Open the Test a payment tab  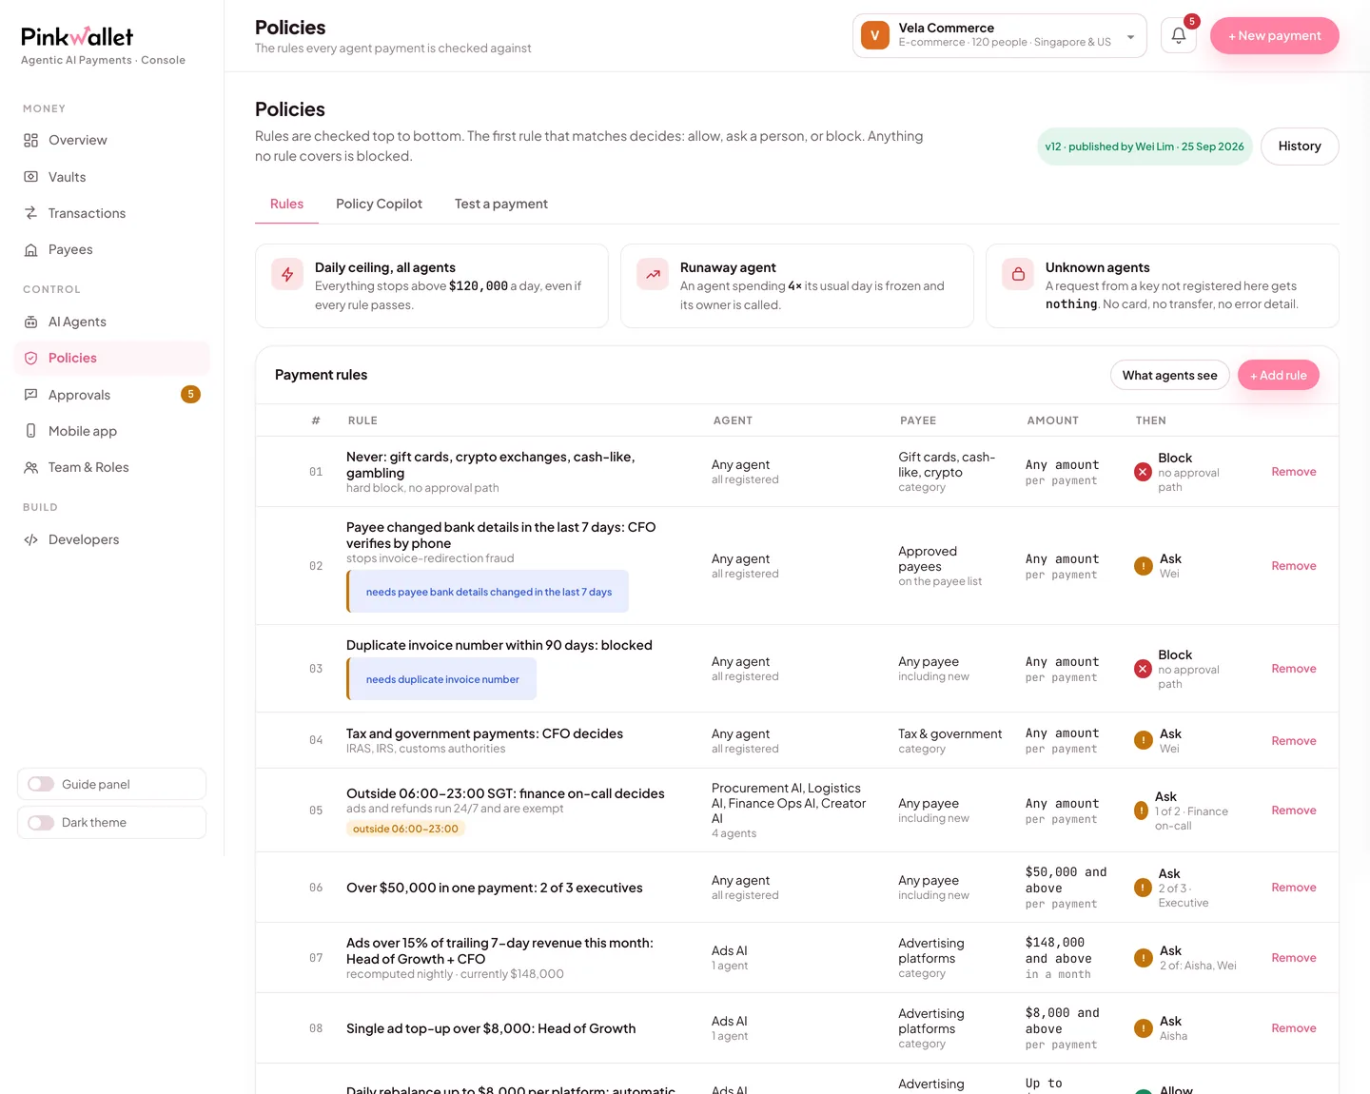501,204
